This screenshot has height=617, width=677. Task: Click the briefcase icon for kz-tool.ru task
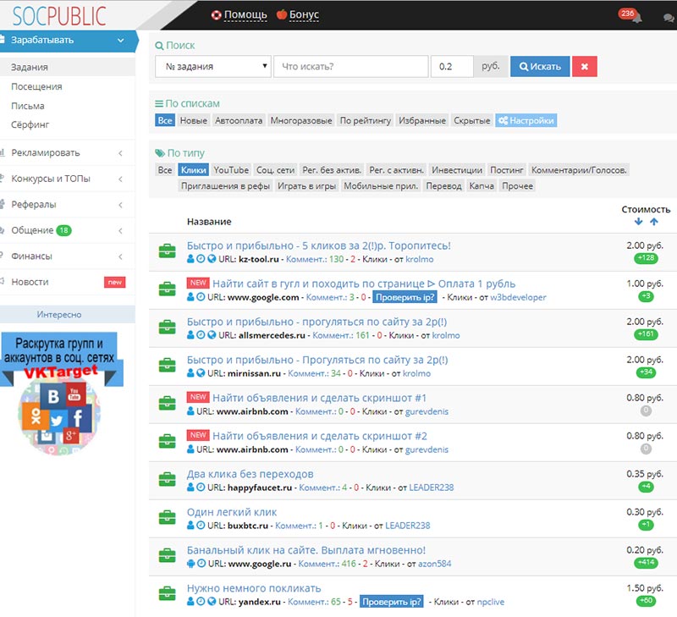pyautogui.click(x=167, y=251)
